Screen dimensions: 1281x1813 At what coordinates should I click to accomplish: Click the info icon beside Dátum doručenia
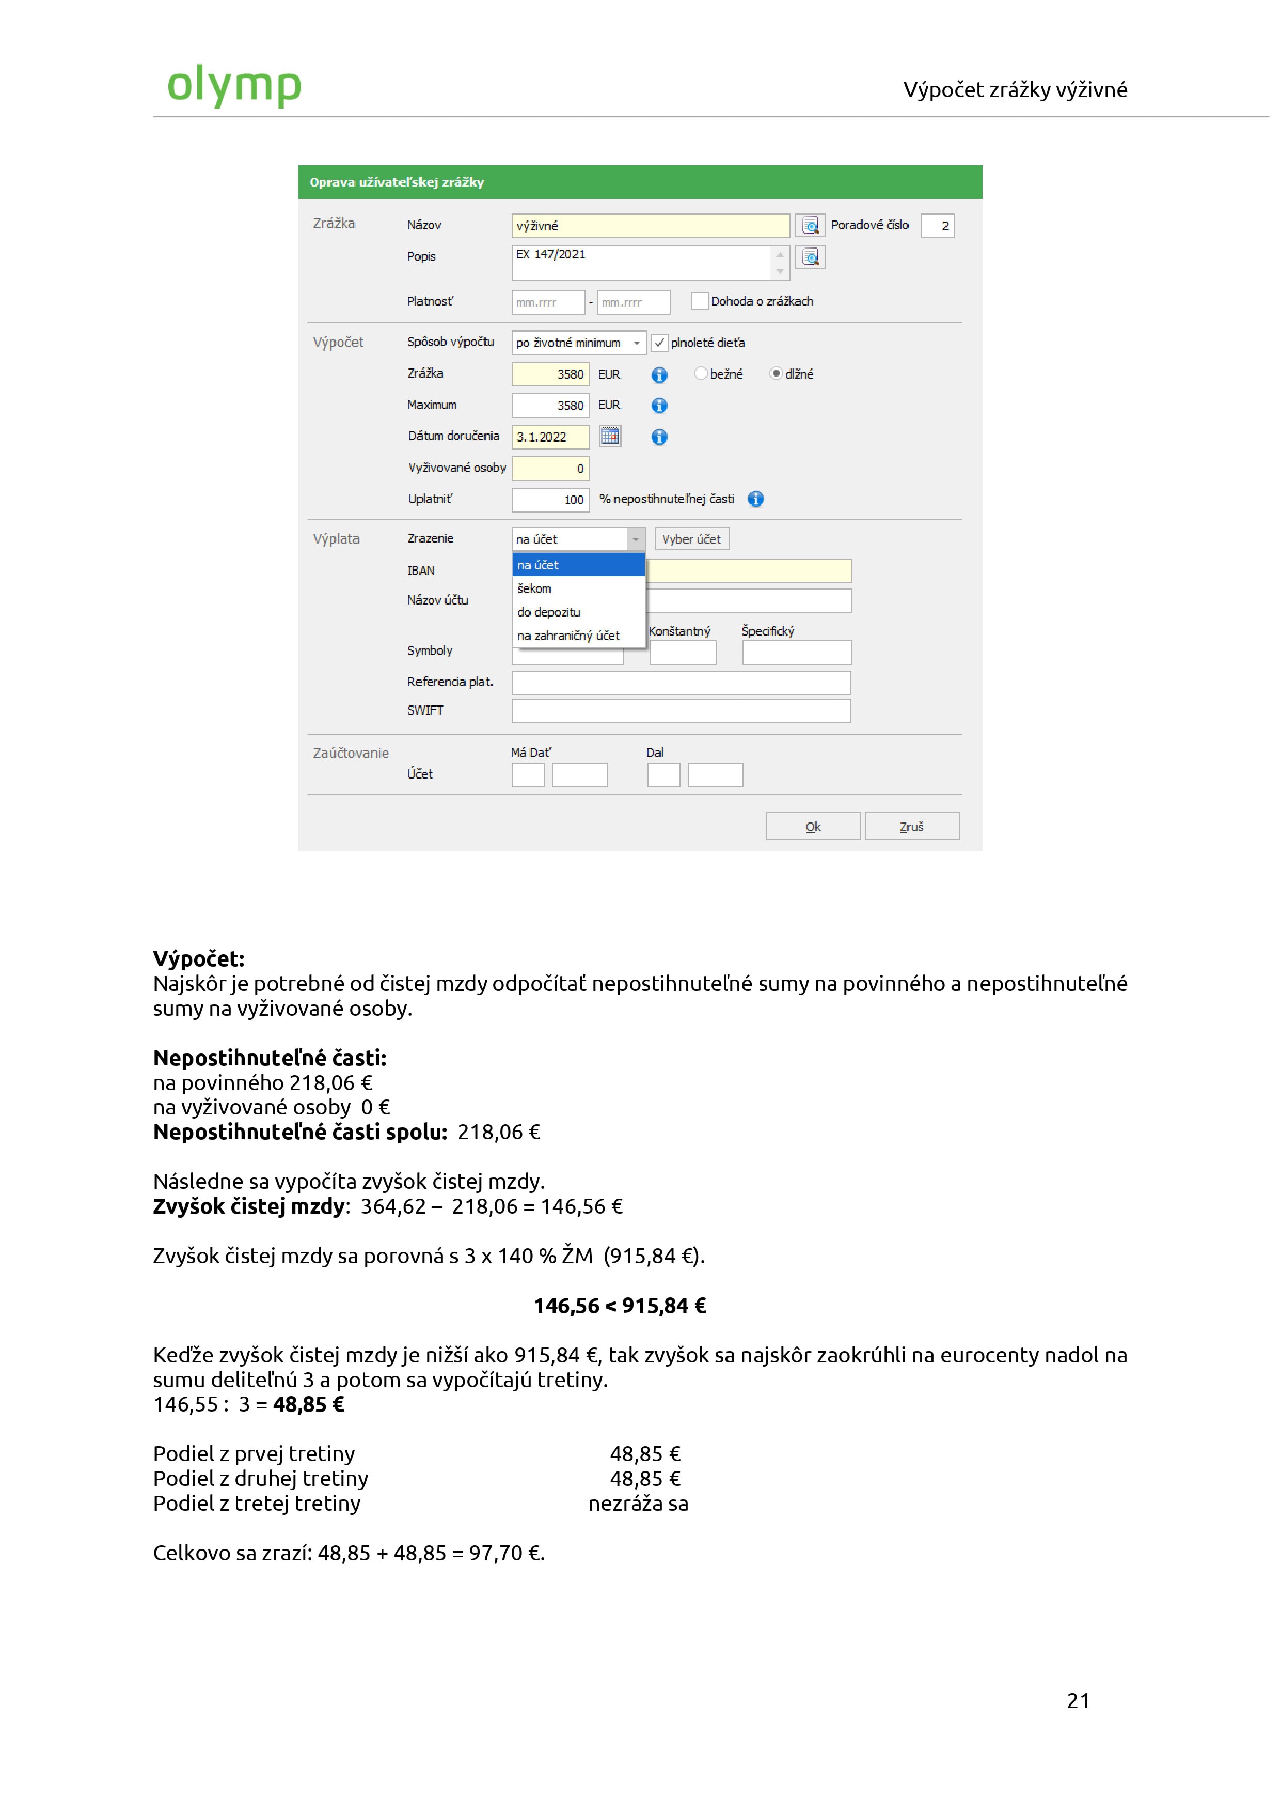pos(659,438)
